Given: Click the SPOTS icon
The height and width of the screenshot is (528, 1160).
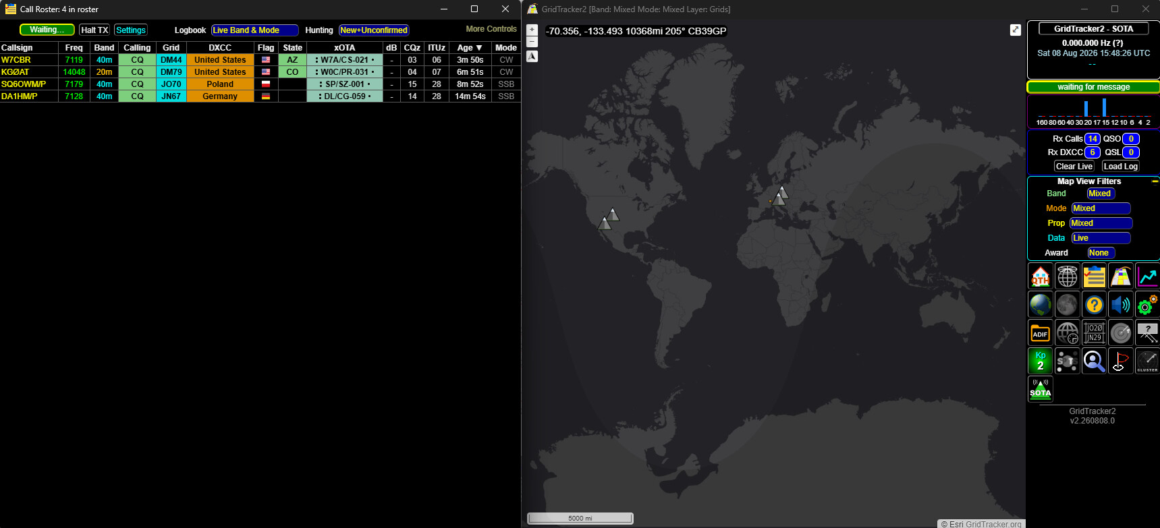Looking at the screenshot, I should [1068, 361].
